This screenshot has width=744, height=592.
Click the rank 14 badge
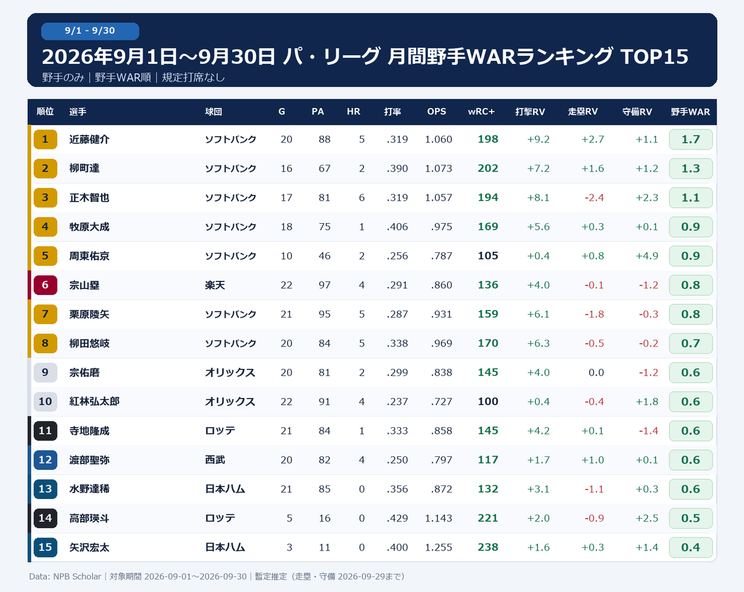click(45, 518)
